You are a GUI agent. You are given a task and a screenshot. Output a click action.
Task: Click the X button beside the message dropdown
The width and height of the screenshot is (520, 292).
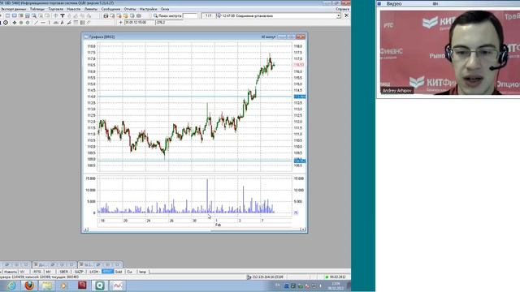pyautogui.click(x=346, y=15)
